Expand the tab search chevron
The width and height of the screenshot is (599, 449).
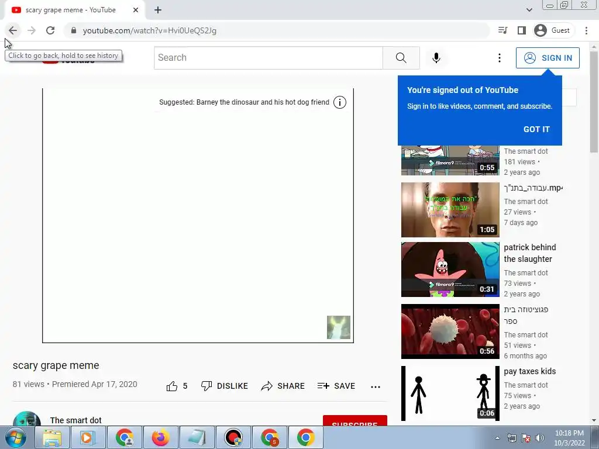pos(529,11)
